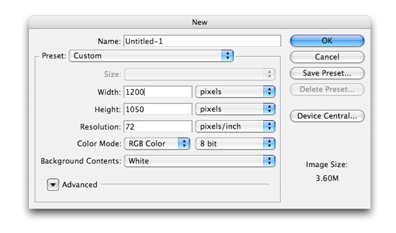Open the Background Contents dropdown showing White

[x=199, y=161]
